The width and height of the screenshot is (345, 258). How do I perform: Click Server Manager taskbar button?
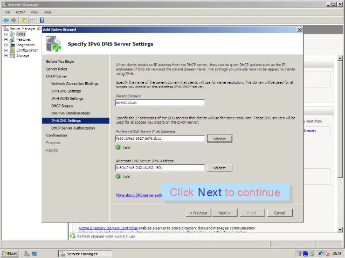pyautogui.click(x=85, y=254)
